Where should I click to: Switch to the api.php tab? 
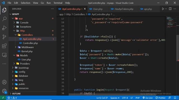tap(148, 9)
